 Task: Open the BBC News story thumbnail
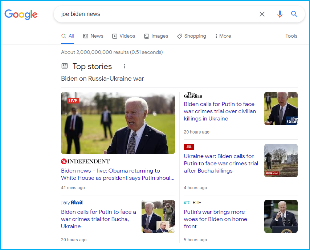click(x=281, y=161)
